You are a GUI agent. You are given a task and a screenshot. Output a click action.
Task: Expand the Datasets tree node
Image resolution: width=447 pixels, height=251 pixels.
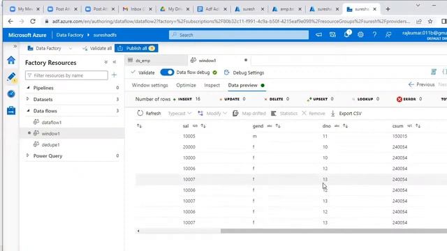click(x=28, y=99)
